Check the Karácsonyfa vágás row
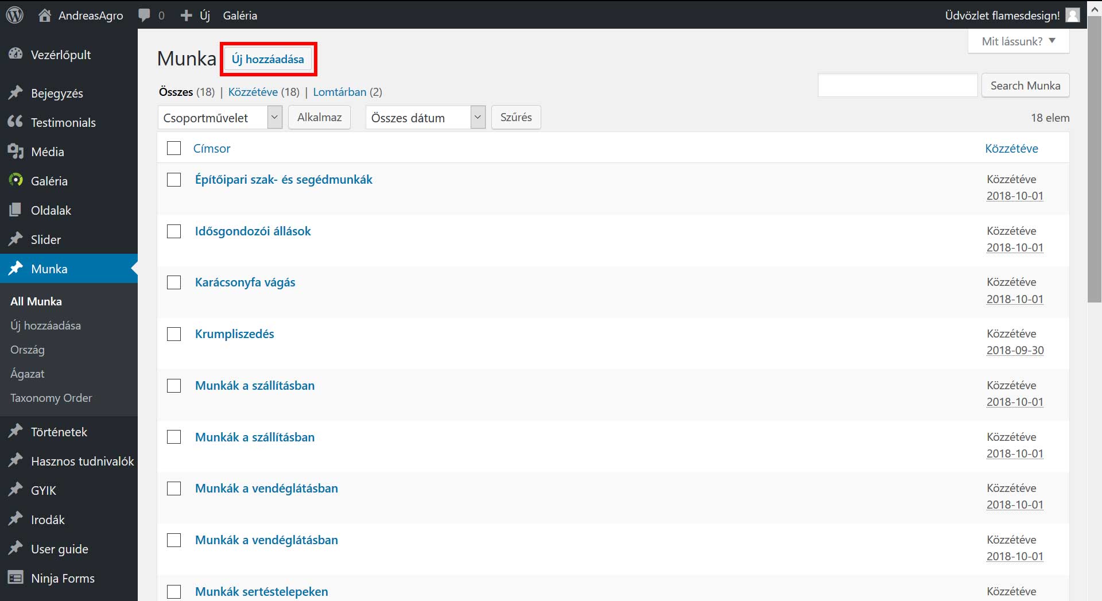Screen dimensions: 1102x601 pos(174,282)
